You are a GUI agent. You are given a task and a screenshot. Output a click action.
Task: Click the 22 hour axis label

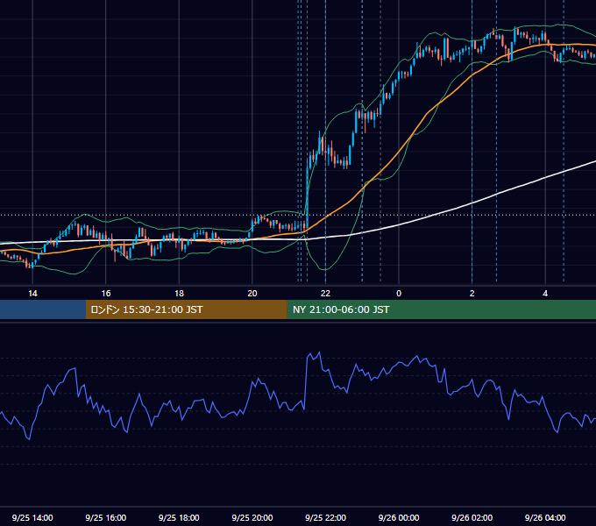click(325, 294)
